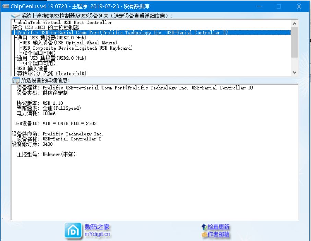
Task: Click the 设备名称: USB-Serial Controller D line
Action: pos(59,139)
